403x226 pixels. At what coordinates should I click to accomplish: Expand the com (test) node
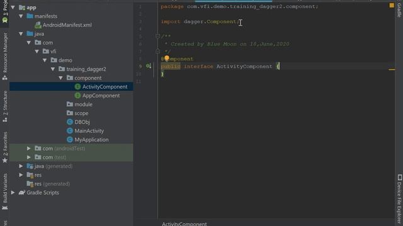[x=29, y=158]
